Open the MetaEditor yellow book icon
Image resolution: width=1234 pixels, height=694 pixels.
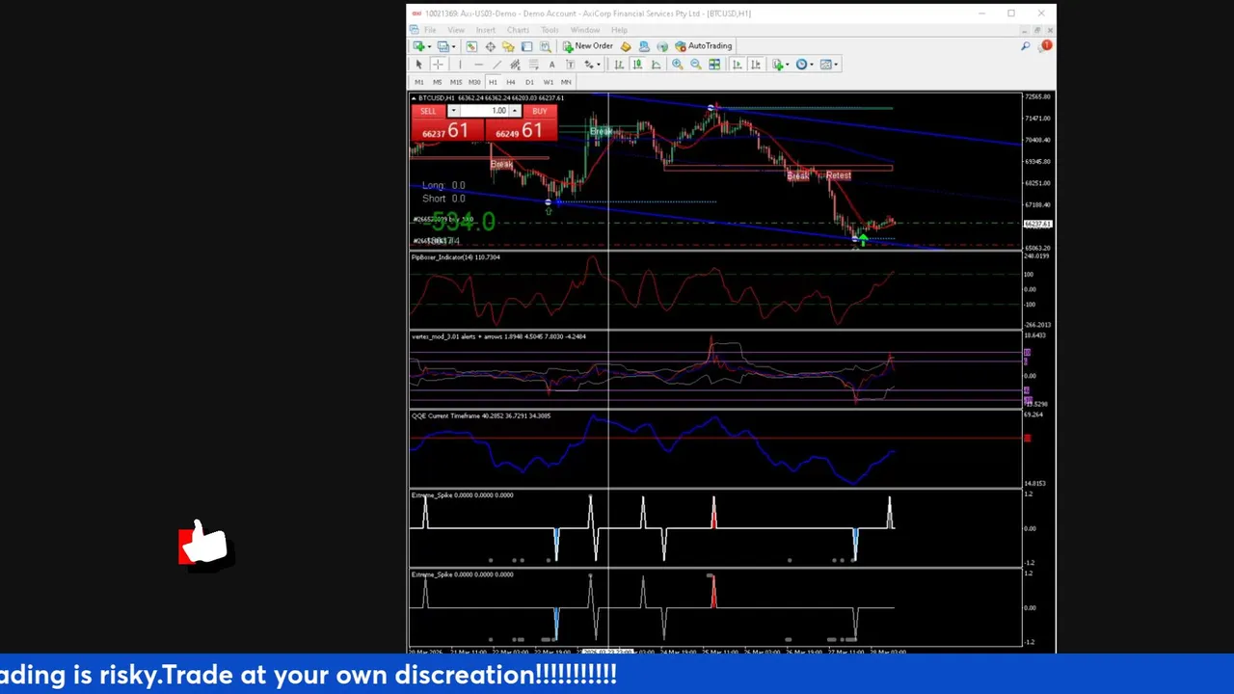point(626,46)
